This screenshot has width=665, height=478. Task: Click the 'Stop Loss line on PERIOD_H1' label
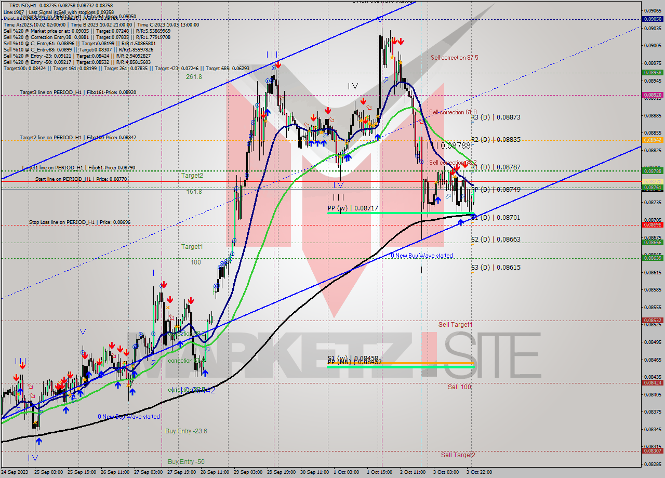79,222
